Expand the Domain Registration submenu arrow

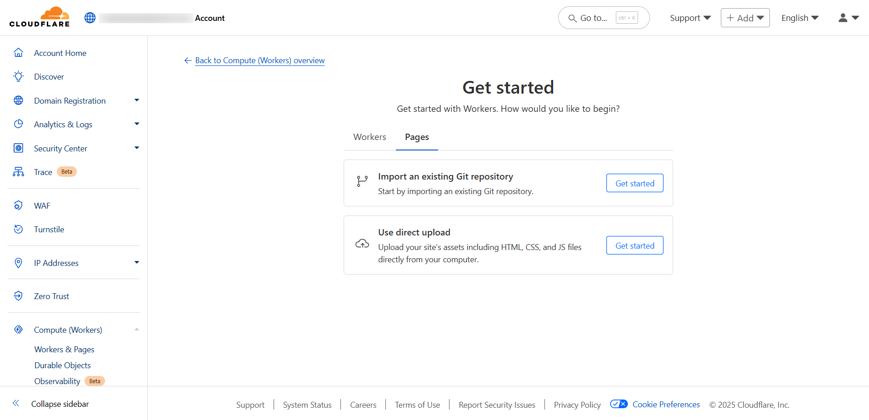(137, 100)
